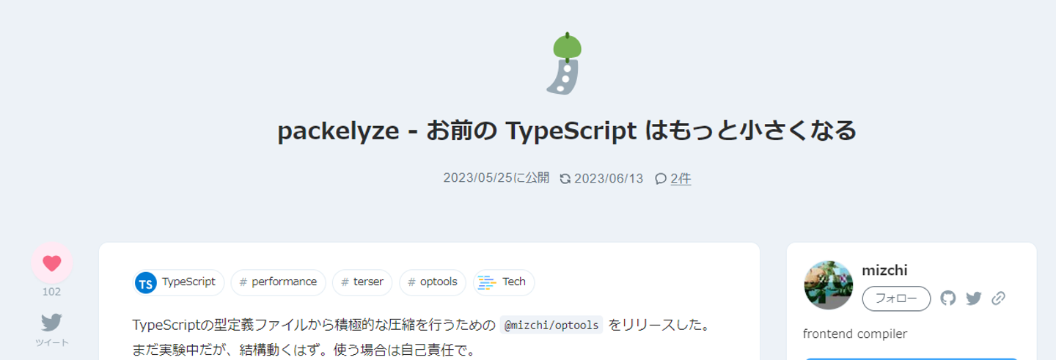Open the TypeScript topic tag
Image resolution: width=1056 pixels, height=360 pixels.
(178, 282)
